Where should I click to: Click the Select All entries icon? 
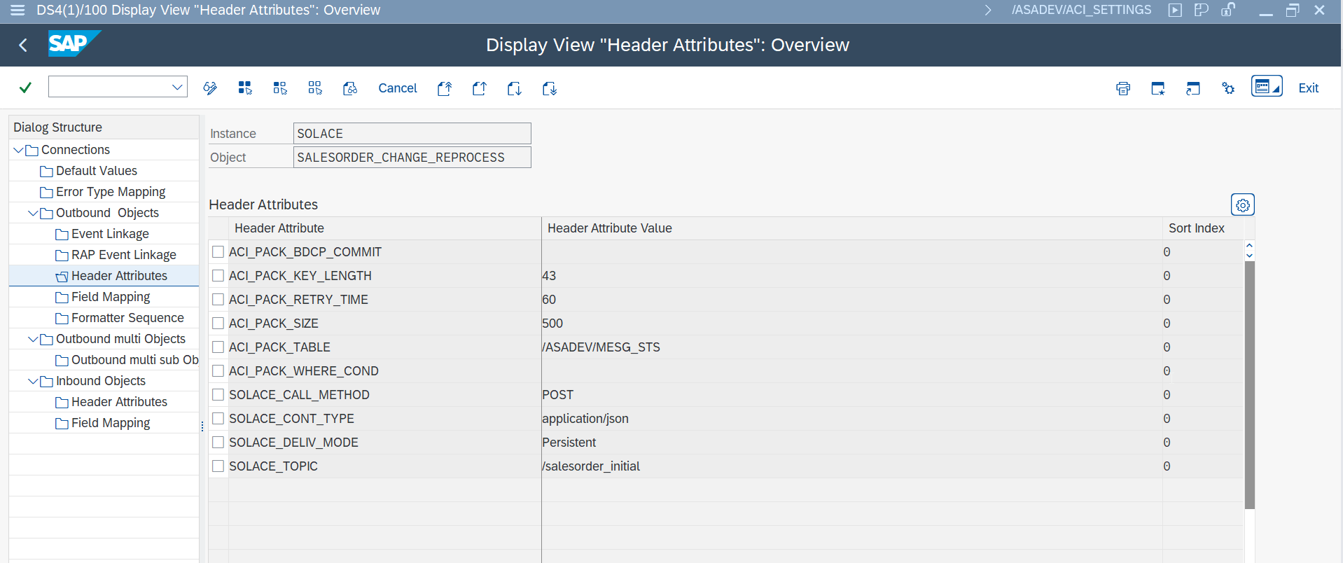tap(245, 88)
